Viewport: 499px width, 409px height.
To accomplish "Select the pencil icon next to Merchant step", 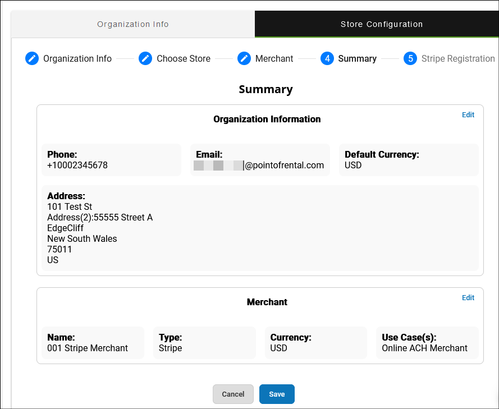I will pos(244,58).
